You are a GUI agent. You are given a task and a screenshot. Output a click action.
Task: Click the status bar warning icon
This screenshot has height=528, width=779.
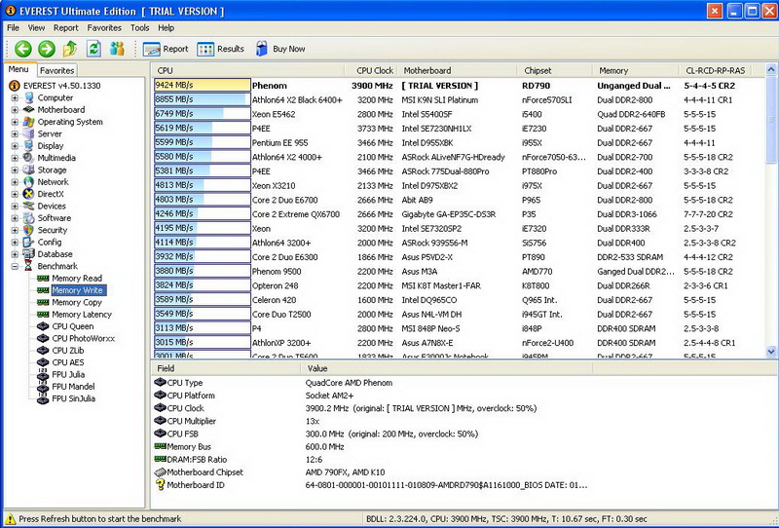(x=10, y=519)
